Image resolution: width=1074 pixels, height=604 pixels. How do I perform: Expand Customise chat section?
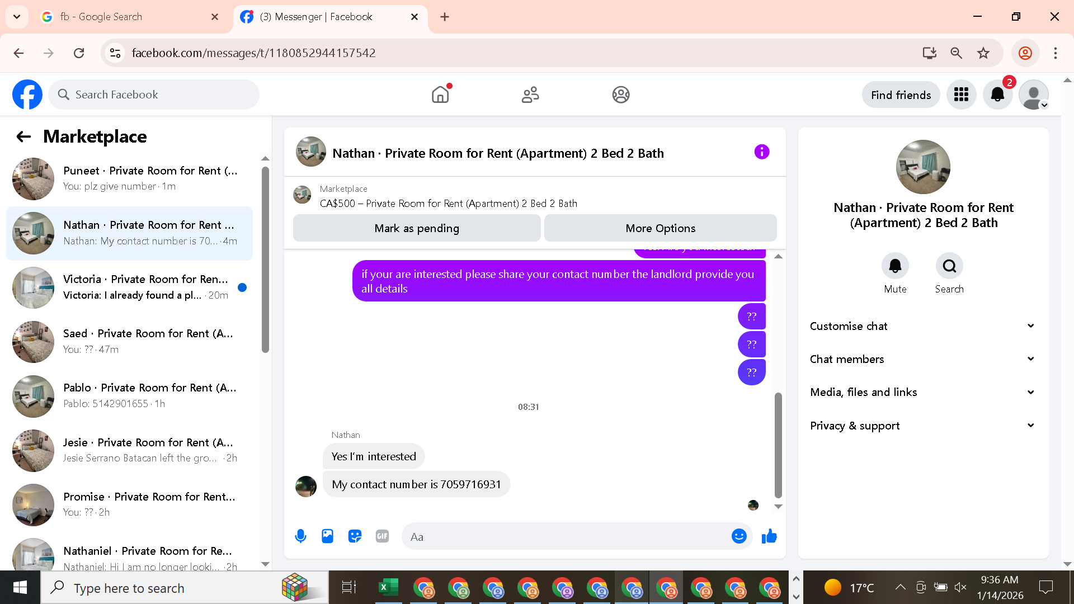click(x=922, y=326)
